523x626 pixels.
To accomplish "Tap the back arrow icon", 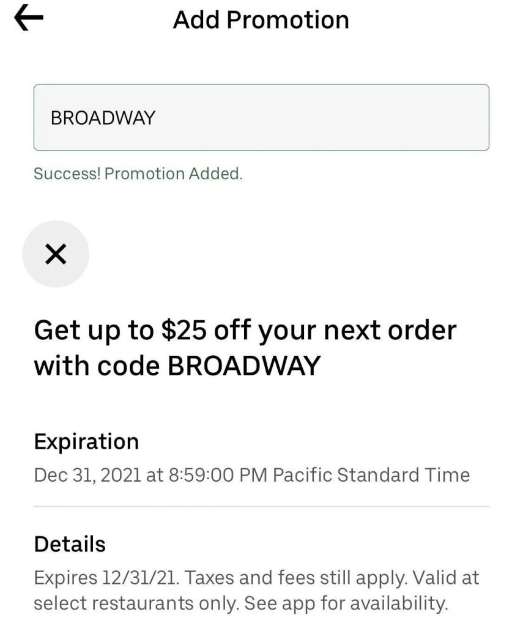I will tap(29, 20).
